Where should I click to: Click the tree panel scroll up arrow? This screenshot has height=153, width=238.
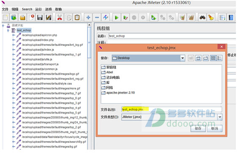click(89, 25)
